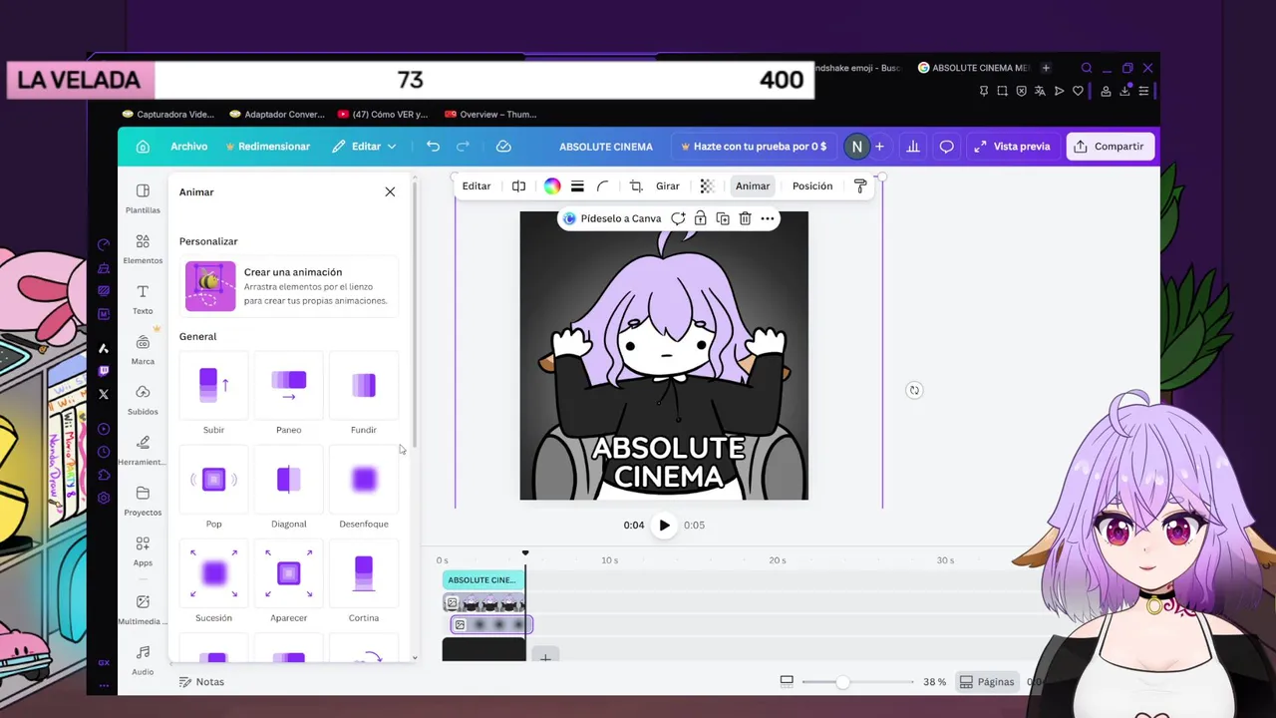Image resolution: width=1276 pixels, height=718 pixels.
Task: Open the more options three dots menu
Action: point(767,218)
